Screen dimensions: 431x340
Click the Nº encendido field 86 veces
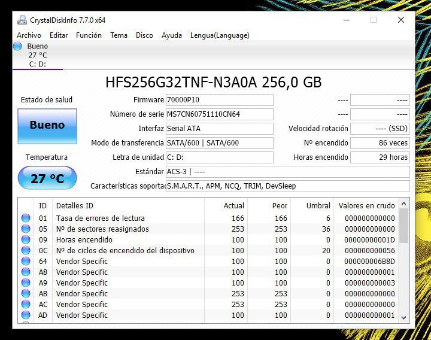(380, 142)
